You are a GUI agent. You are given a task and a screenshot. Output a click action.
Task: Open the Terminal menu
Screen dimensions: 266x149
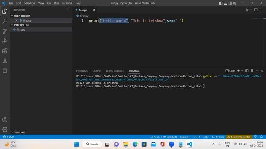point(67,3)
